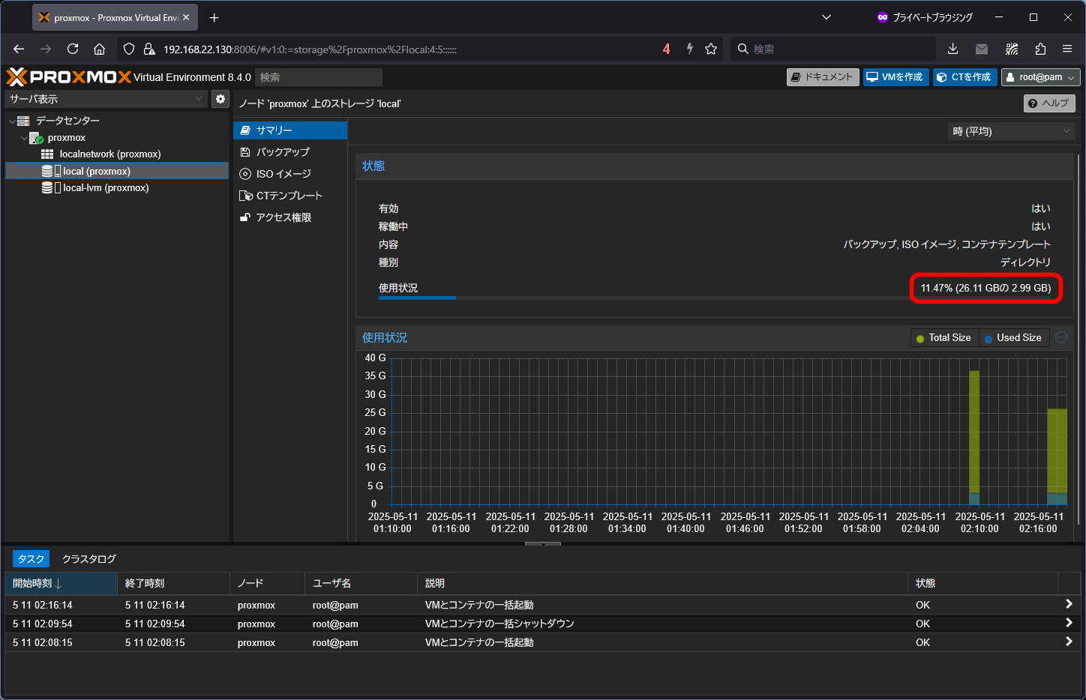Close the proxmox browser tab
The image size is (1086, 700).
click(186, 17)
